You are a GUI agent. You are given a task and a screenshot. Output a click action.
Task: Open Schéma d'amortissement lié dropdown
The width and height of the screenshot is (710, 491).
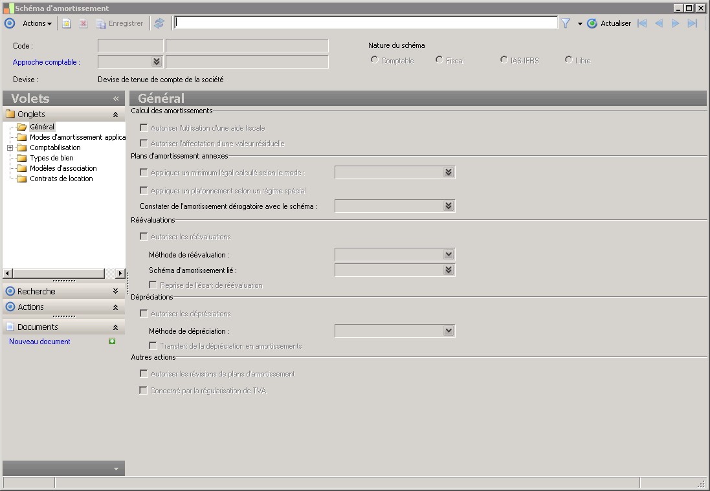449,270
